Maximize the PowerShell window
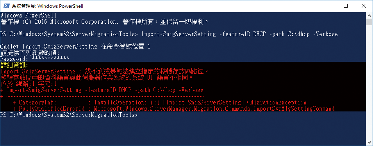 pyautogui.click(x=346, y=6)
